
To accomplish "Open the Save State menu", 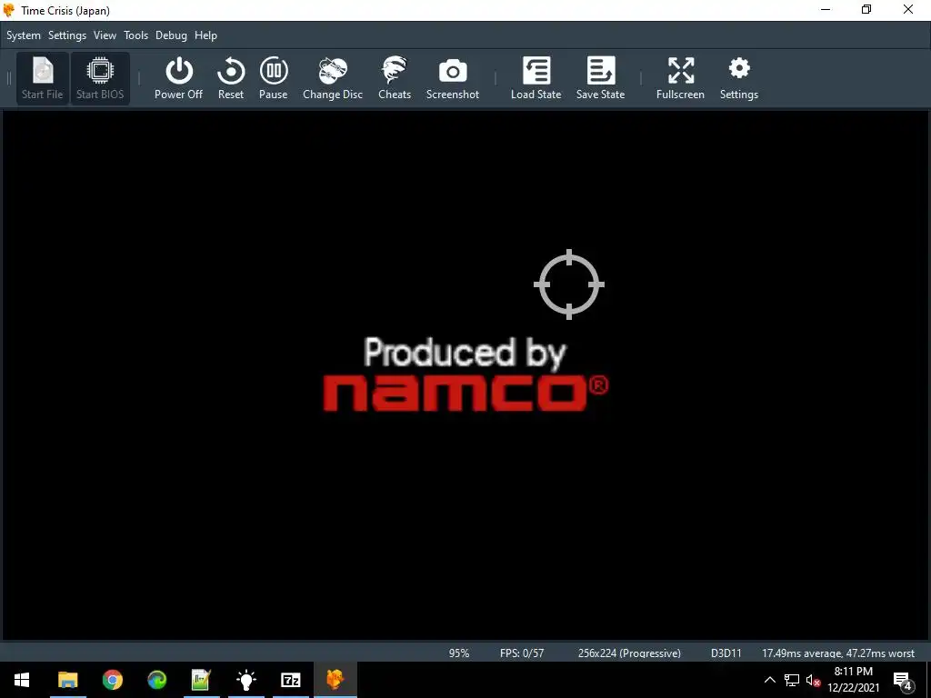I will pos(600,78).
